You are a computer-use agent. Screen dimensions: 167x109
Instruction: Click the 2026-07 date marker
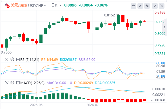click(x=92, y=105)
